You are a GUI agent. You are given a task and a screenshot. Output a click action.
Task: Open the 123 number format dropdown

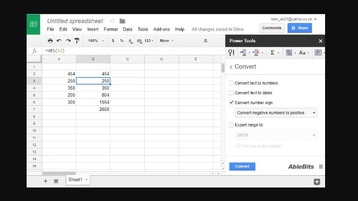coord(149,41)
